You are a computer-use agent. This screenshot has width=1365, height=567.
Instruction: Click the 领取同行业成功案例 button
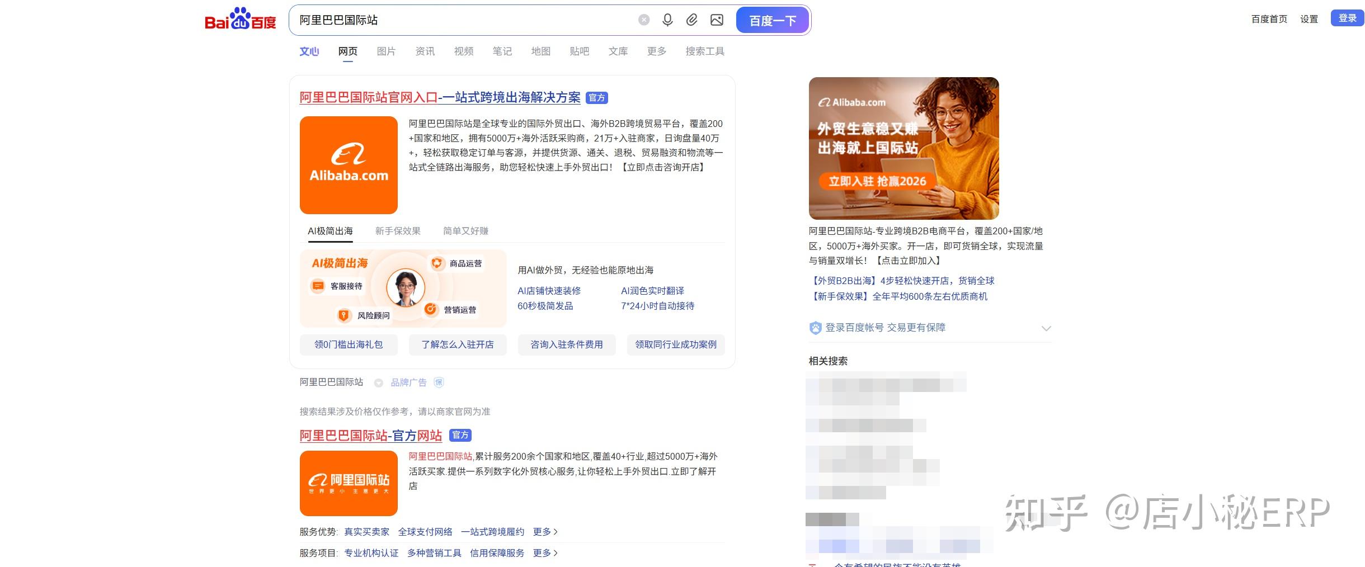point(676,344)
